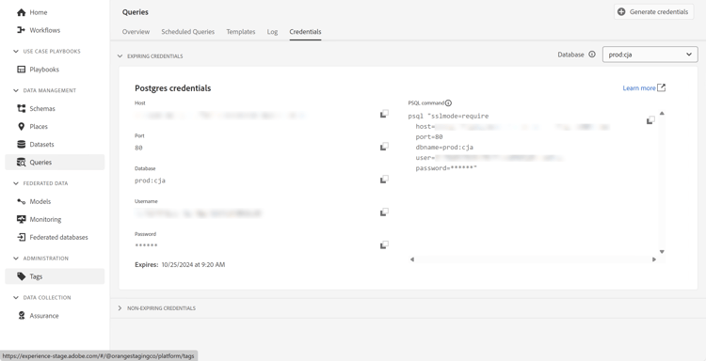This screenshot has height=361, width=706.
Task: Click the Models icon
Action: click(x=21, y=201)
